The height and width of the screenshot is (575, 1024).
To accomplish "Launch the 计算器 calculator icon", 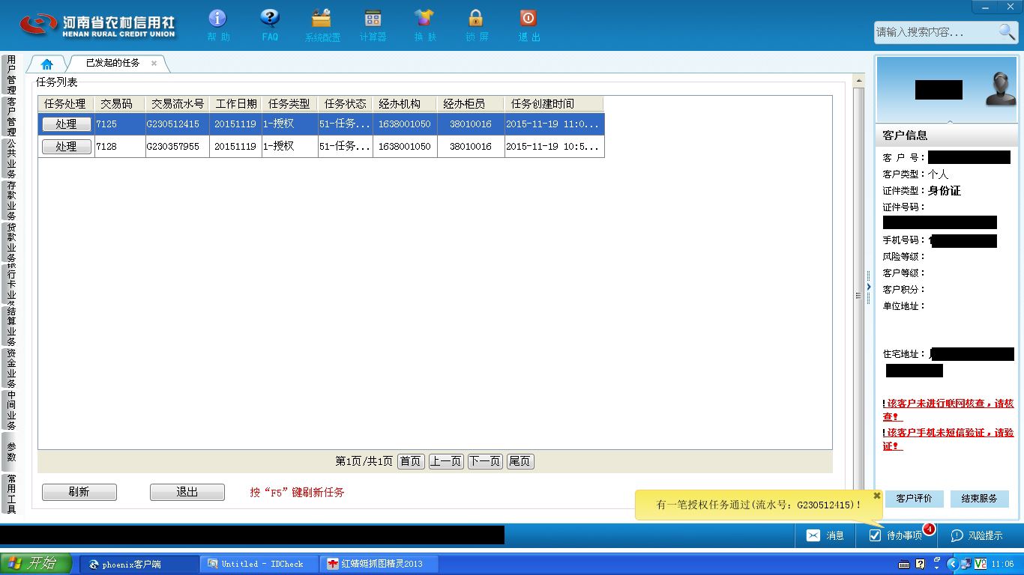I will [x=373, y=19].
